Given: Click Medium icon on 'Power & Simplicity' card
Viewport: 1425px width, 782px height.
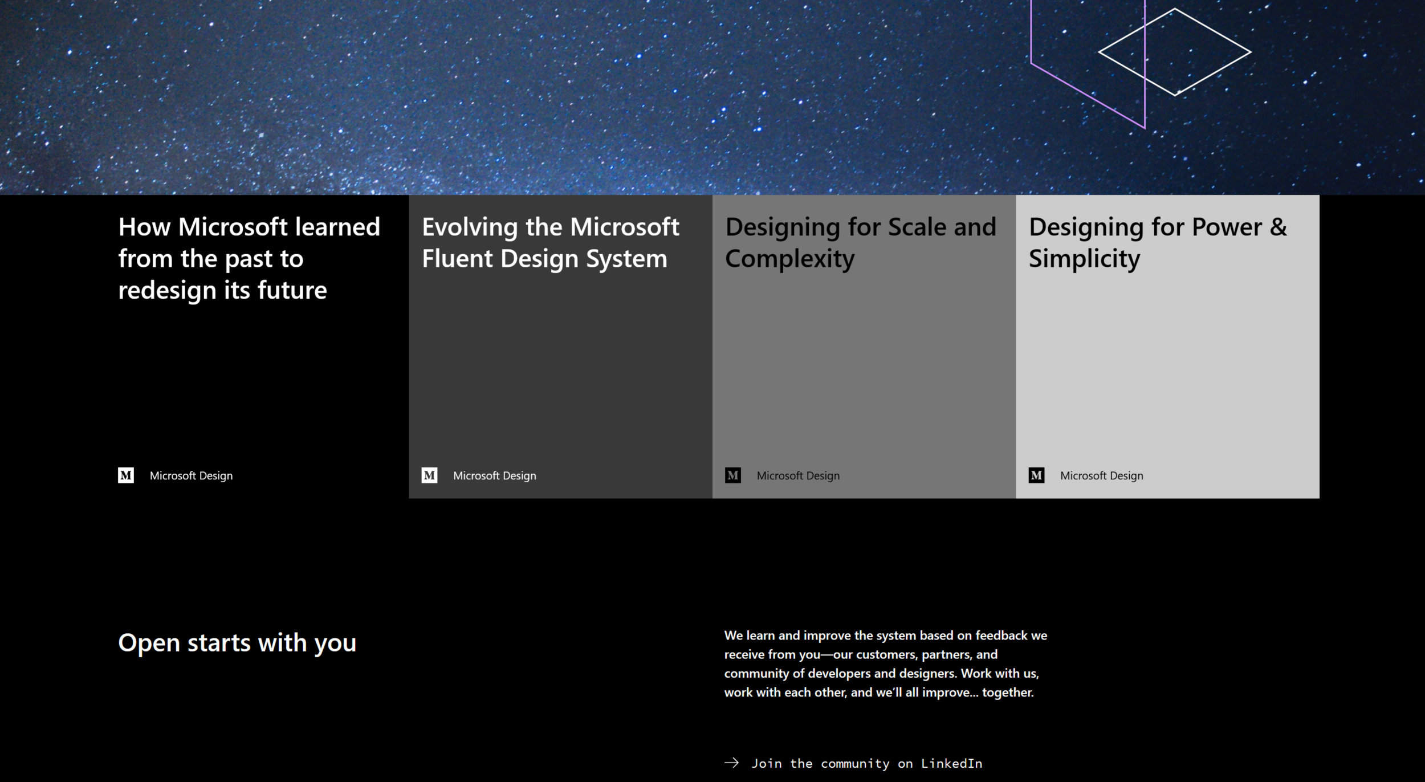Looking at the screenshot, I should pos(1036,475).
